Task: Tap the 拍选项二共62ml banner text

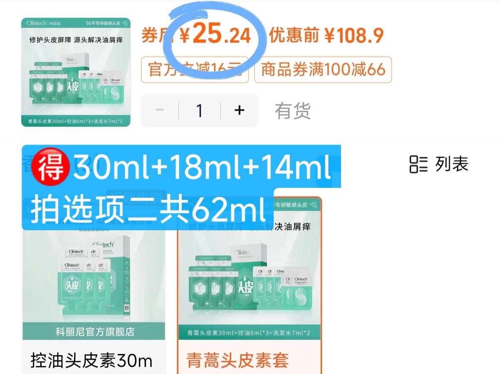Action: [x=148, y=210]
